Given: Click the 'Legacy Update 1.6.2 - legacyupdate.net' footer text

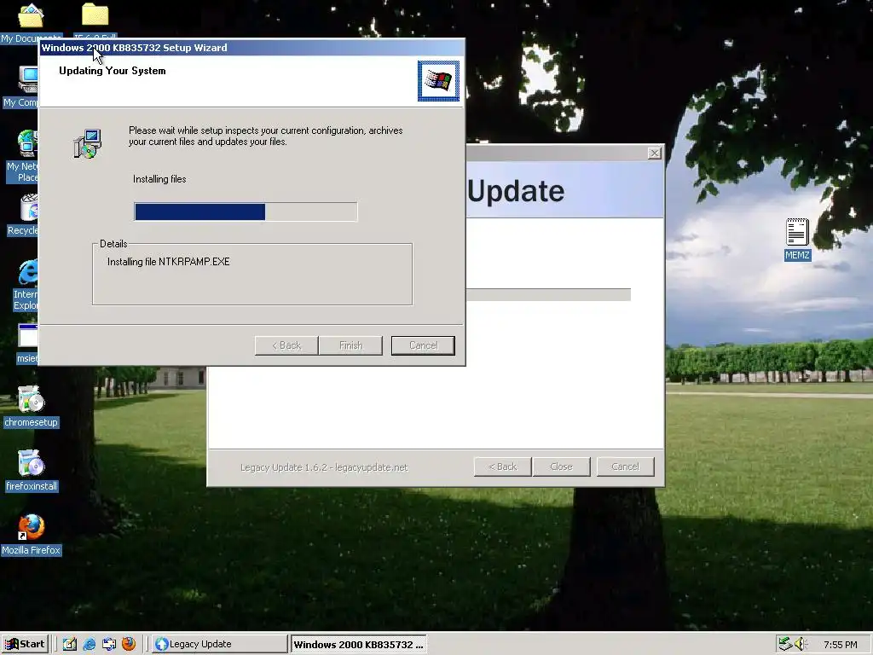Looking at the screenshot, I should pos(324,467).
